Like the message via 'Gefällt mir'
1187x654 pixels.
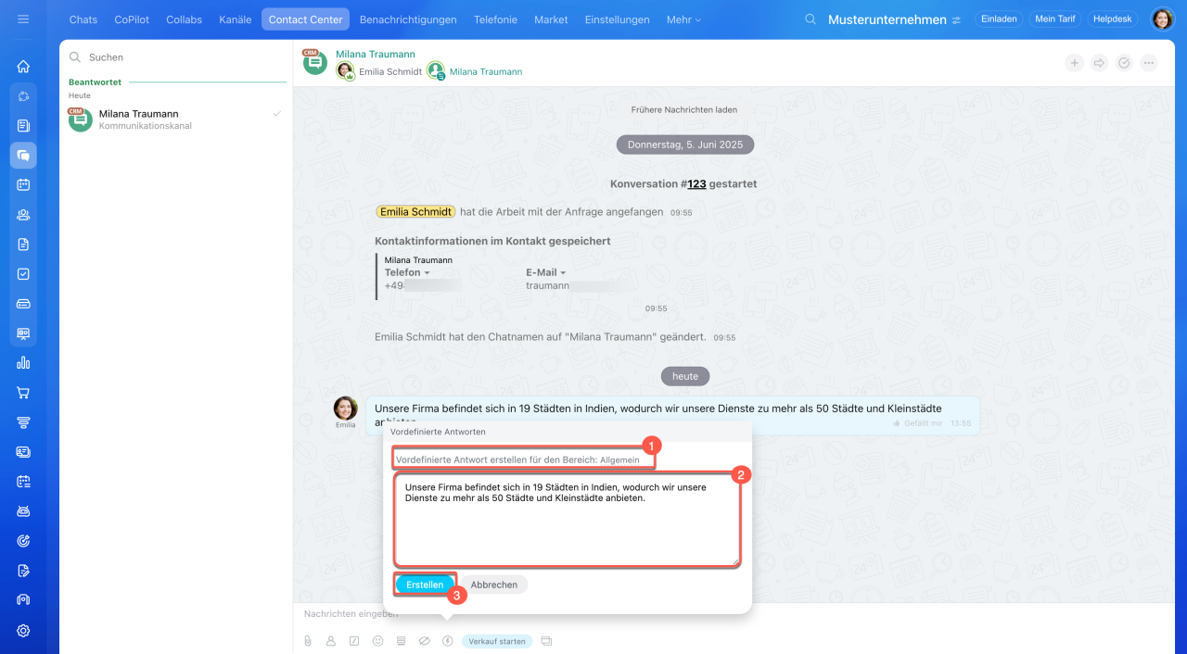[x=918, y=422]
